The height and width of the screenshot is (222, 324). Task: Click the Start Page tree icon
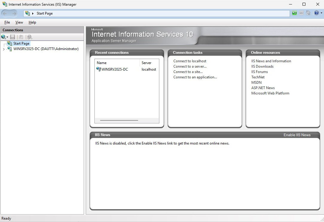(10, 44)
